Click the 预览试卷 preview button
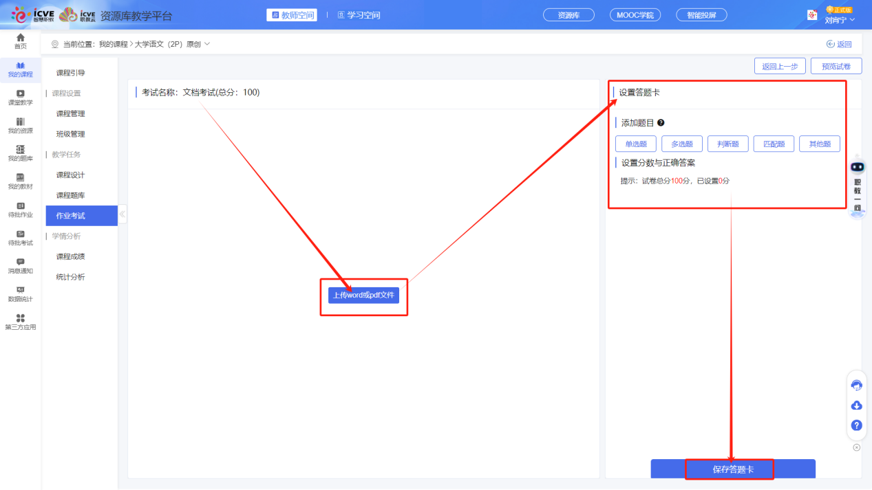This screenshot has width=872, height=490. (838, 65)
